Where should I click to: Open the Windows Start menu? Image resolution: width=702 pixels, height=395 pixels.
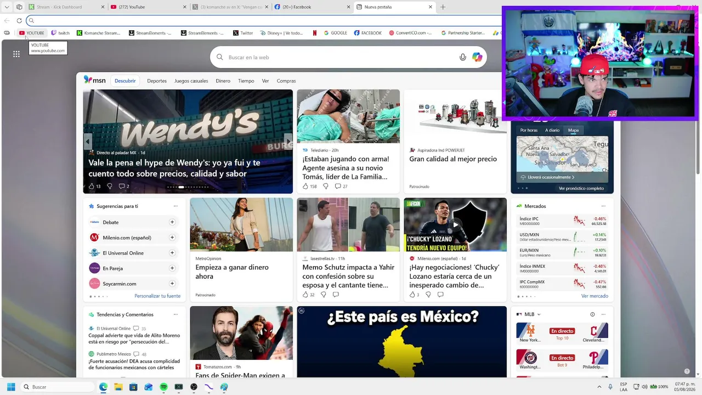(x=11, y=387)
